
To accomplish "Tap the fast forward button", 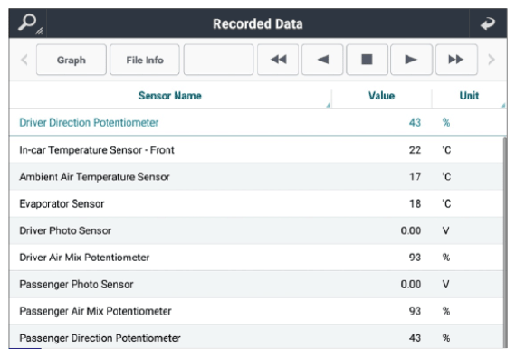I will click(x=456, y=60).
